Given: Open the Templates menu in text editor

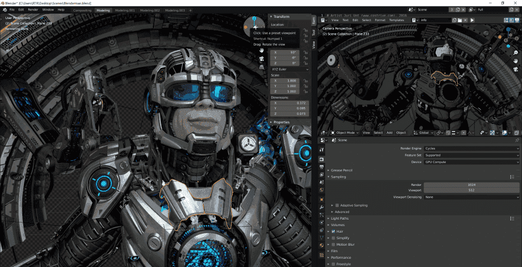Looking at the screenshot, I should [x=396, y=20].
